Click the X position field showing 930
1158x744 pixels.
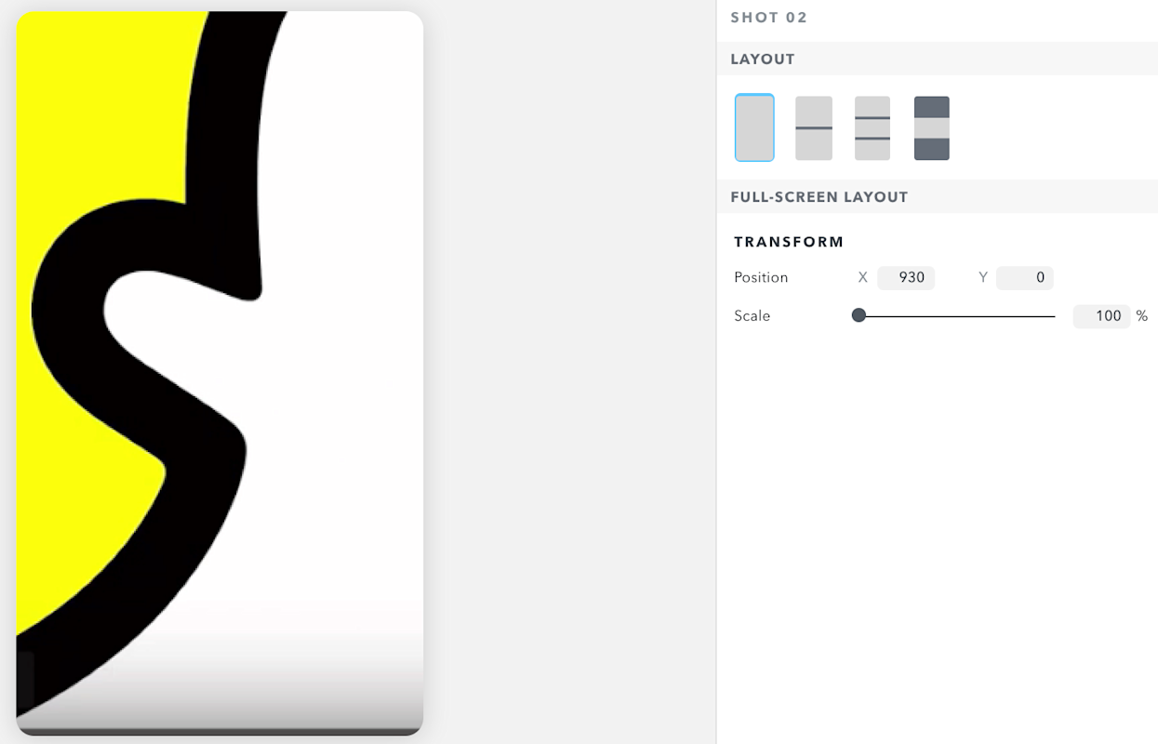906,277
